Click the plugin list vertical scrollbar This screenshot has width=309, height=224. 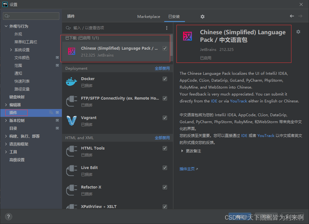[x=171, y=45]
